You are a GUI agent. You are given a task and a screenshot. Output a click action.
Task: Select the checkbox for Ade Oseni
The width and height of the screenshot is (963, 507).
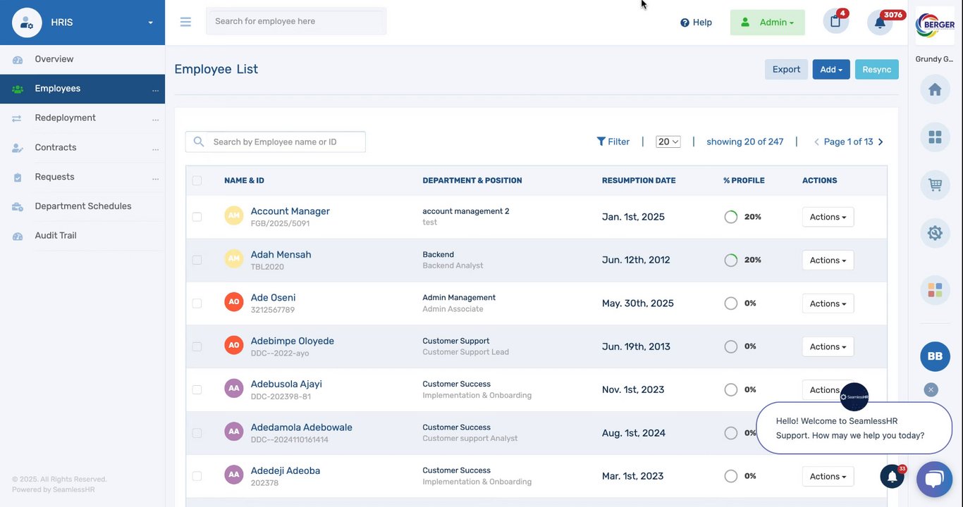coord(197,303)
